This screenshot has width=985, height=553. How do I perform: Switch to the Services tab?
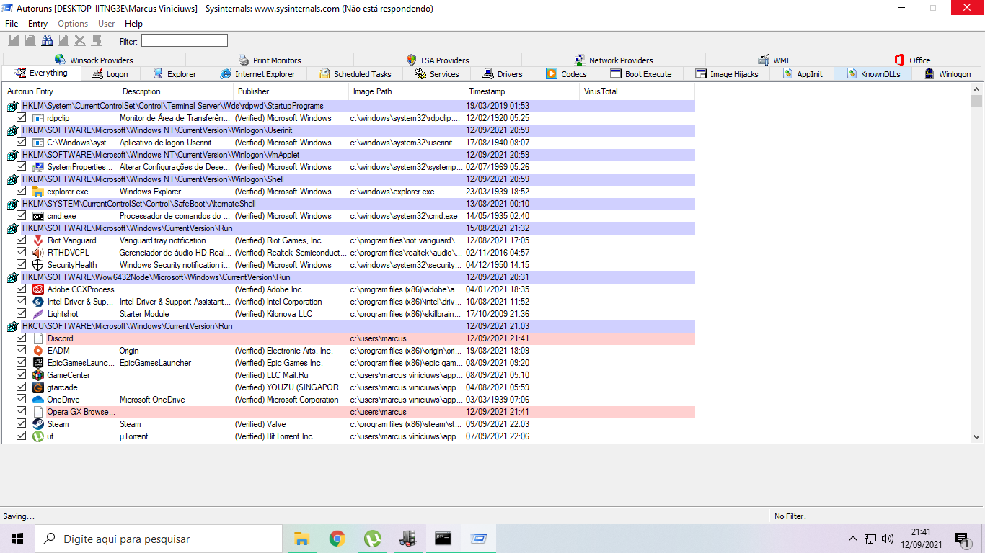tap(436, 74)
